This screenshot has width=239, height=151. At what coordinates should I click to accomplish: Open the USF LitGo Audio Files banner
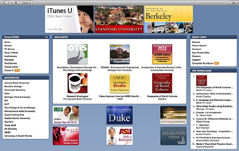[x=66, y=115]
